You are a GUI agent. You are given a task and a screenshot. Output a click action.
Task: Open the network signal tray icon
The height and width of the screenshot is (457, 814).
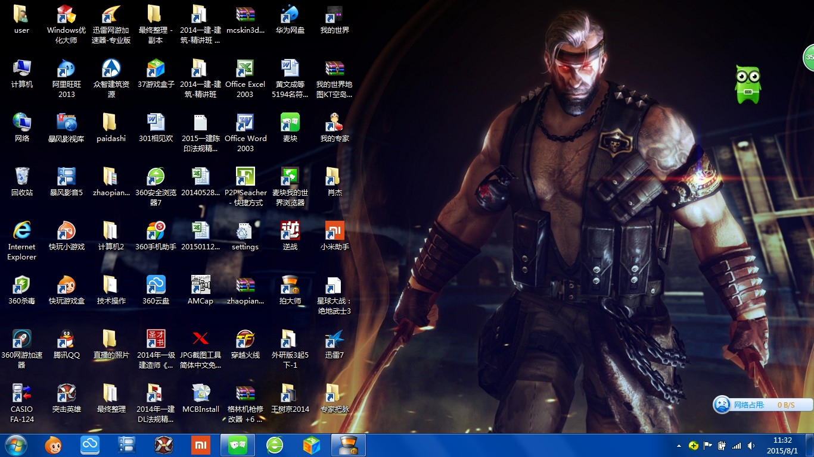[x=737, y=446]
